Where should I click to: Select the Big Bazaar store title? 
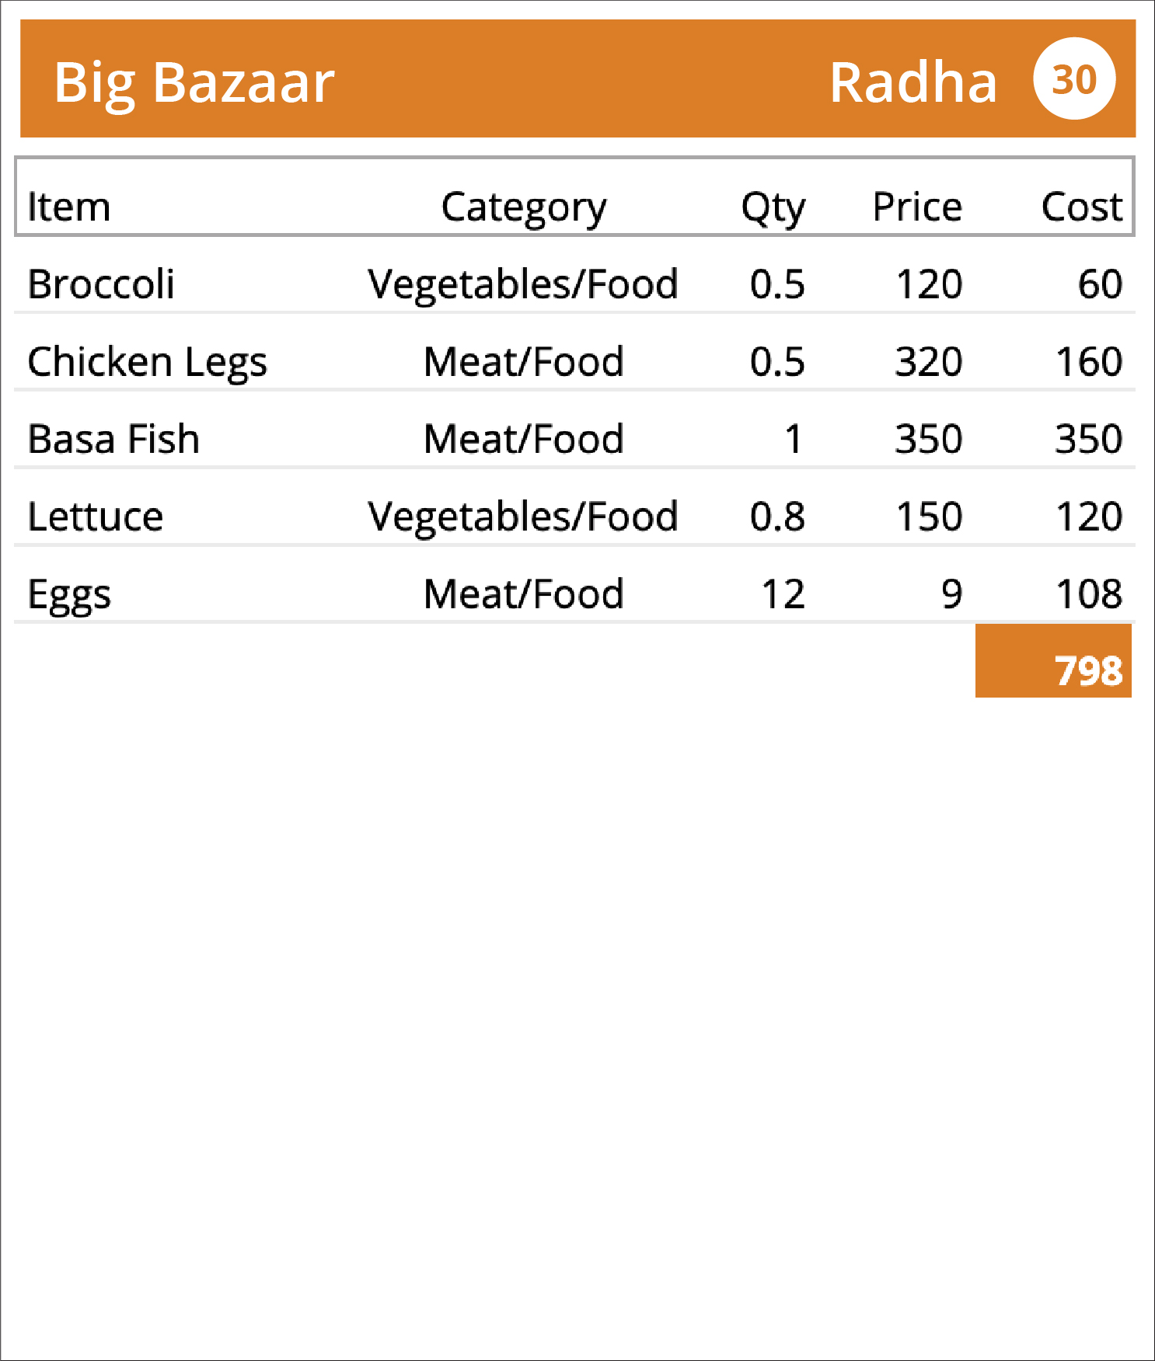[194, 82]
